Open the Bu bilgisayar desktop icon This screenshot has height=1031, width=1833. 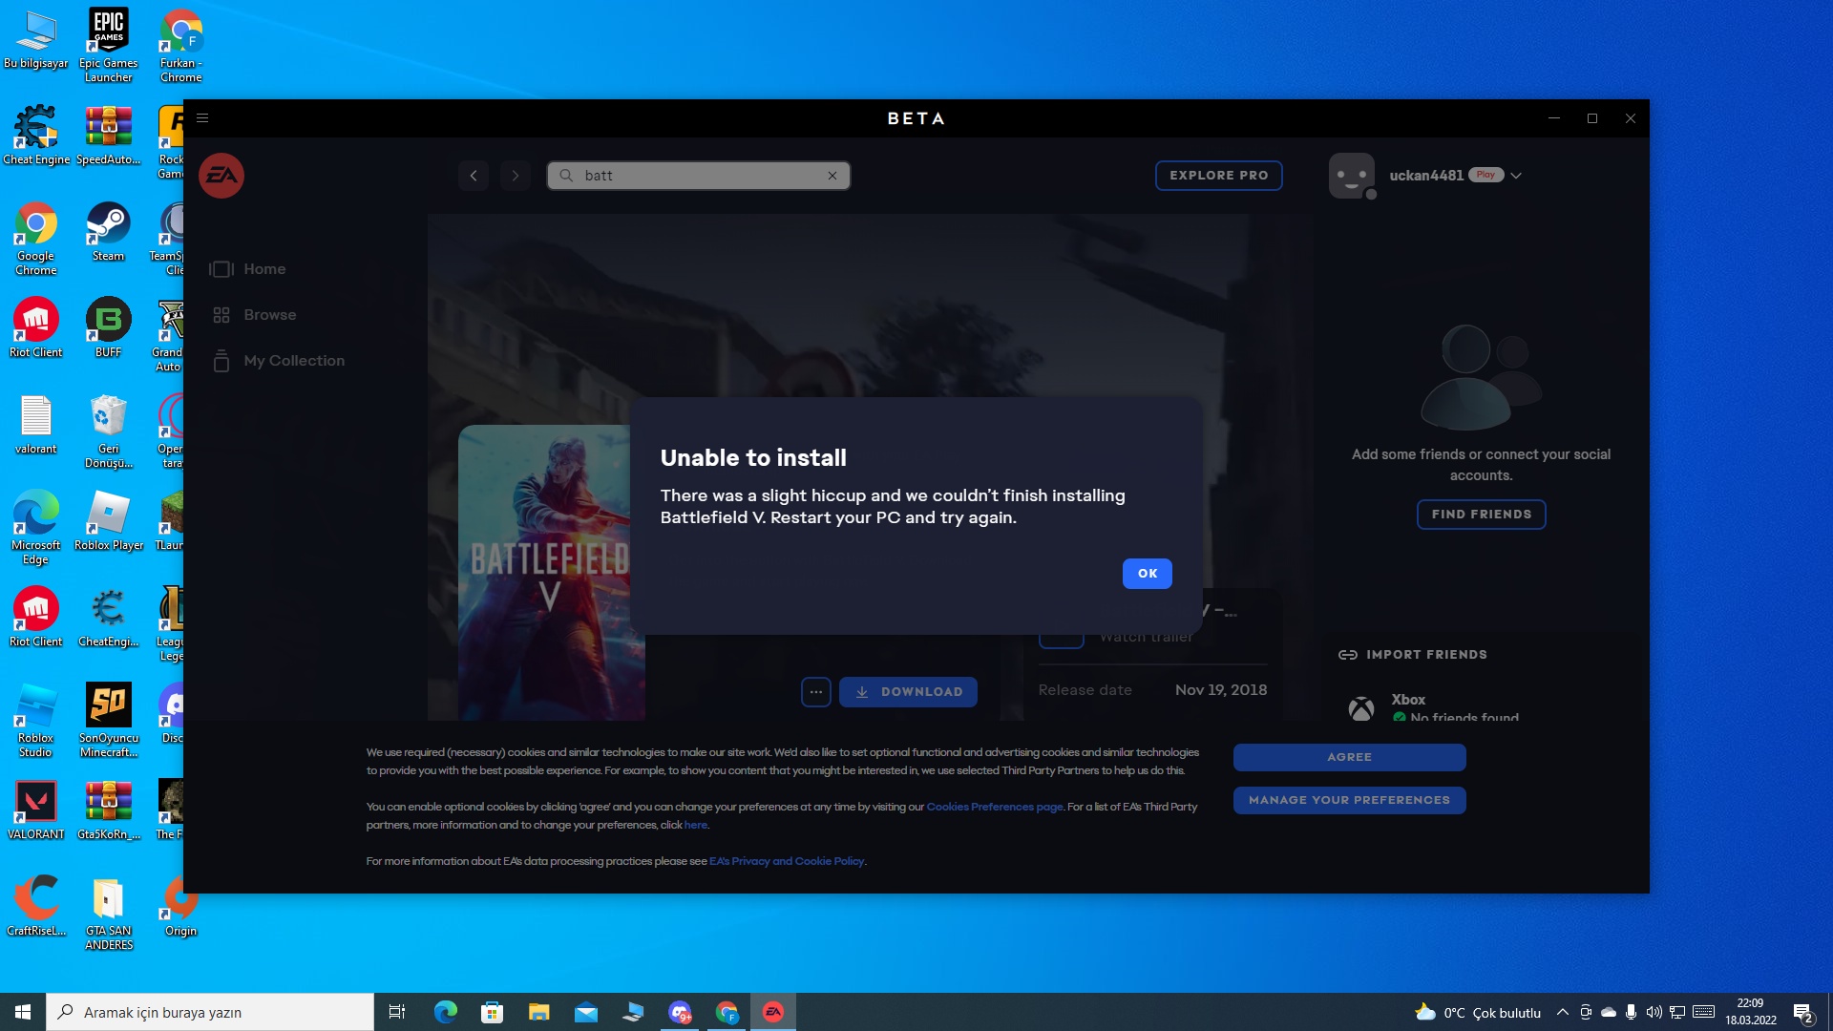pyautogui.click(x=36, y=38)
